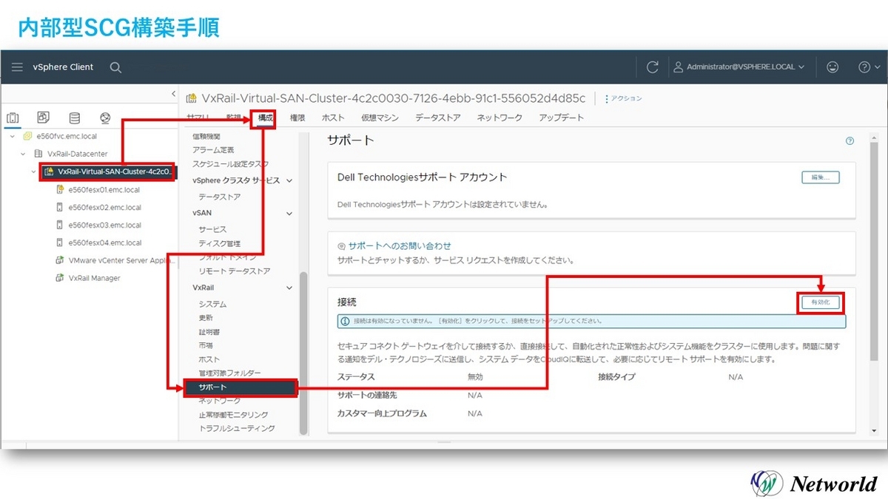The image size is (888, 499).
Task: Select host e560fesx03.emc.local
Action: point(104,225)
